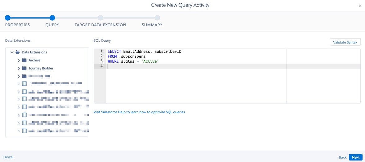The height and width of the screenshot is (162, 365).
Task: Click the TARGET DATA EXTENSION step label
Action: point(100,25)
